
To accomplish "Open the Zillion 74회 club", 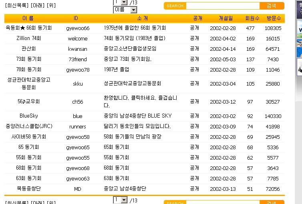I will point(28,39).
